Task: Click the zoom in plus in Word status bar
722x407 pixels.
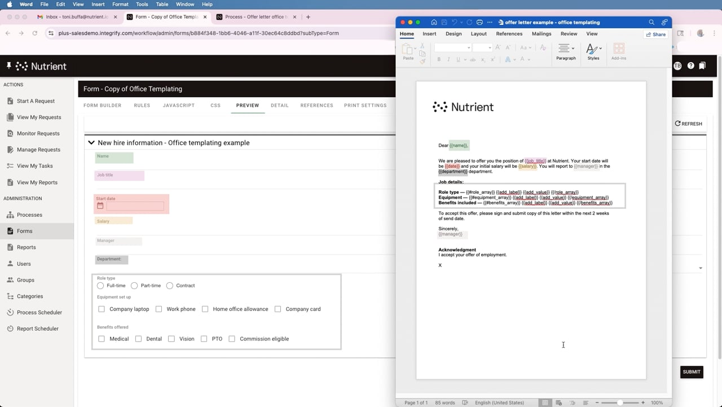Action: point(643,403)
